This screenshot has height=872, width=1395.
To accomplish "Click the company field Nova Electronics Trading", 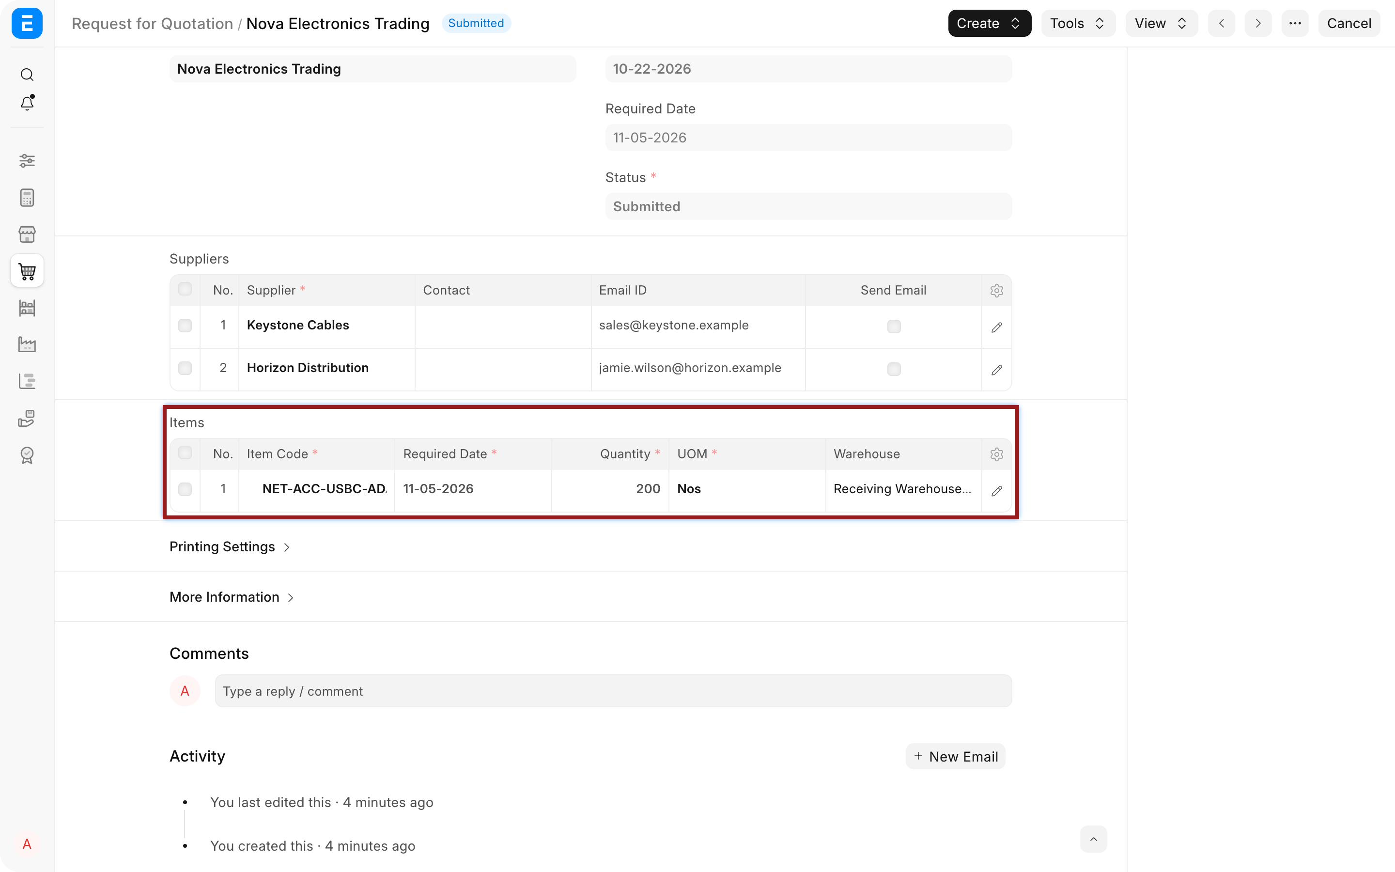I will [x=372, y=69].
